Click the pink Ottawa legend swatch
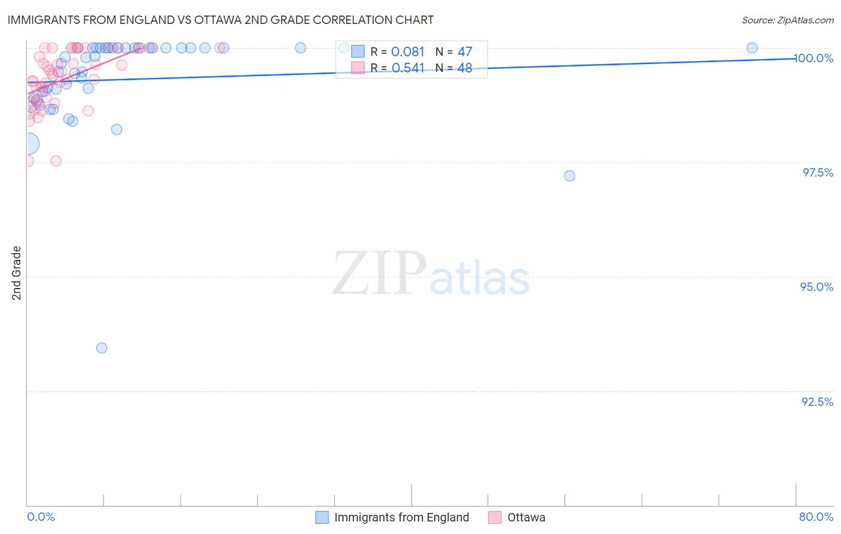This screenshot has width=841, height=534. (495, 517)
